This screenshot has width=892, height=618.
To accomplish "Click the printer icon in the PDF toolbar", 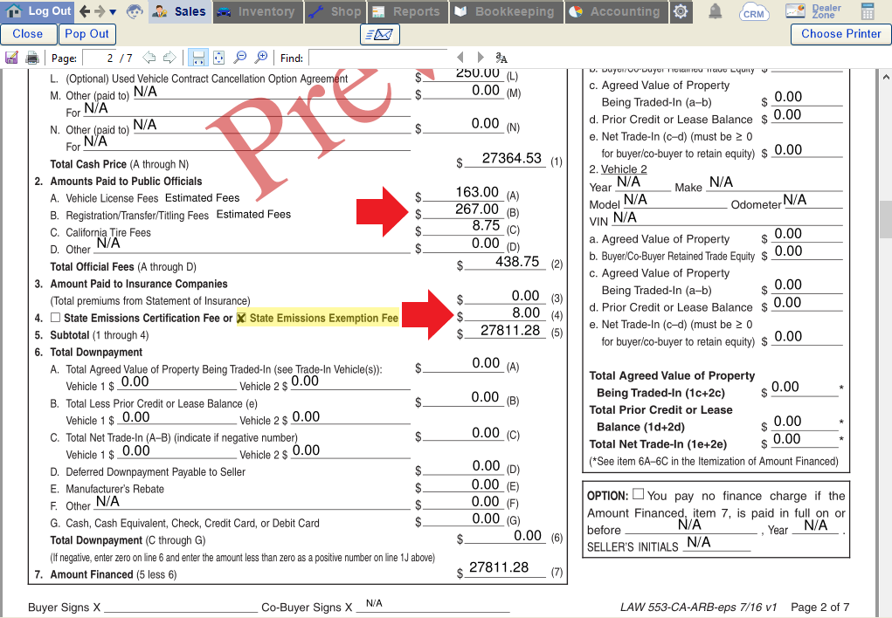I will [x=32, y=58].
